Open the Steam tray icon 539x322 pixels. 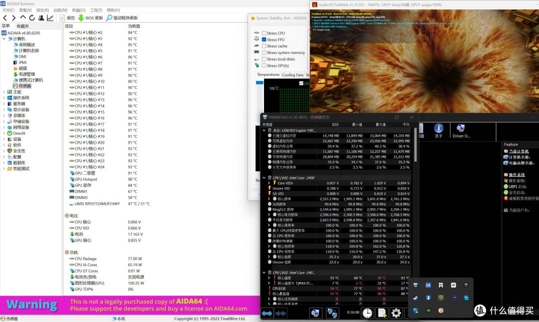(416, 298)
